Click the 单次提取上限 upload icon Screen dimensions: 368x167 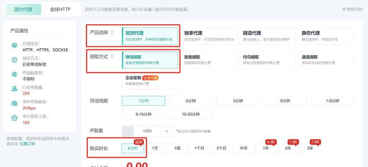click(15, 118)
